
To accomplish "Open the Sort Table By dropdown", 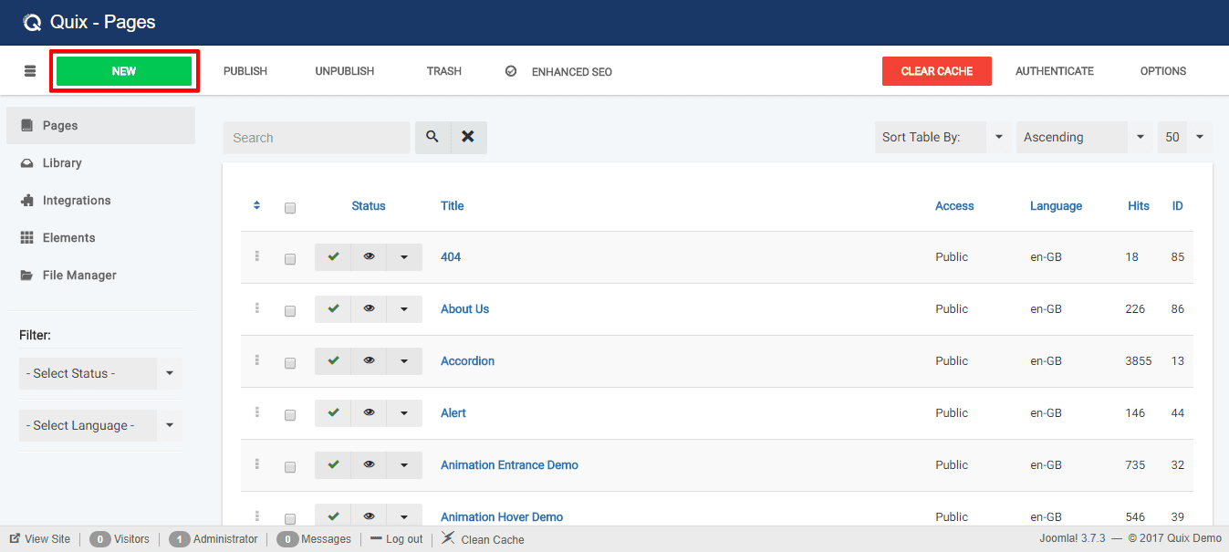I will (940, 137).
